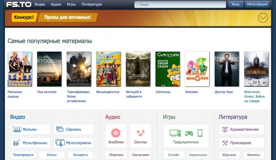Image resolution: width=276 pixels, height=160 pixels.
Task: Open the Мультсериалы category
Action: (74, 143)
